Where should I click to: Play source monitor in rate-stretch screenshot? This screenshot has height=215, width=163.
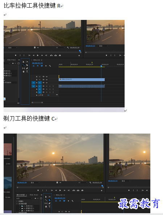tap(38, 55)
